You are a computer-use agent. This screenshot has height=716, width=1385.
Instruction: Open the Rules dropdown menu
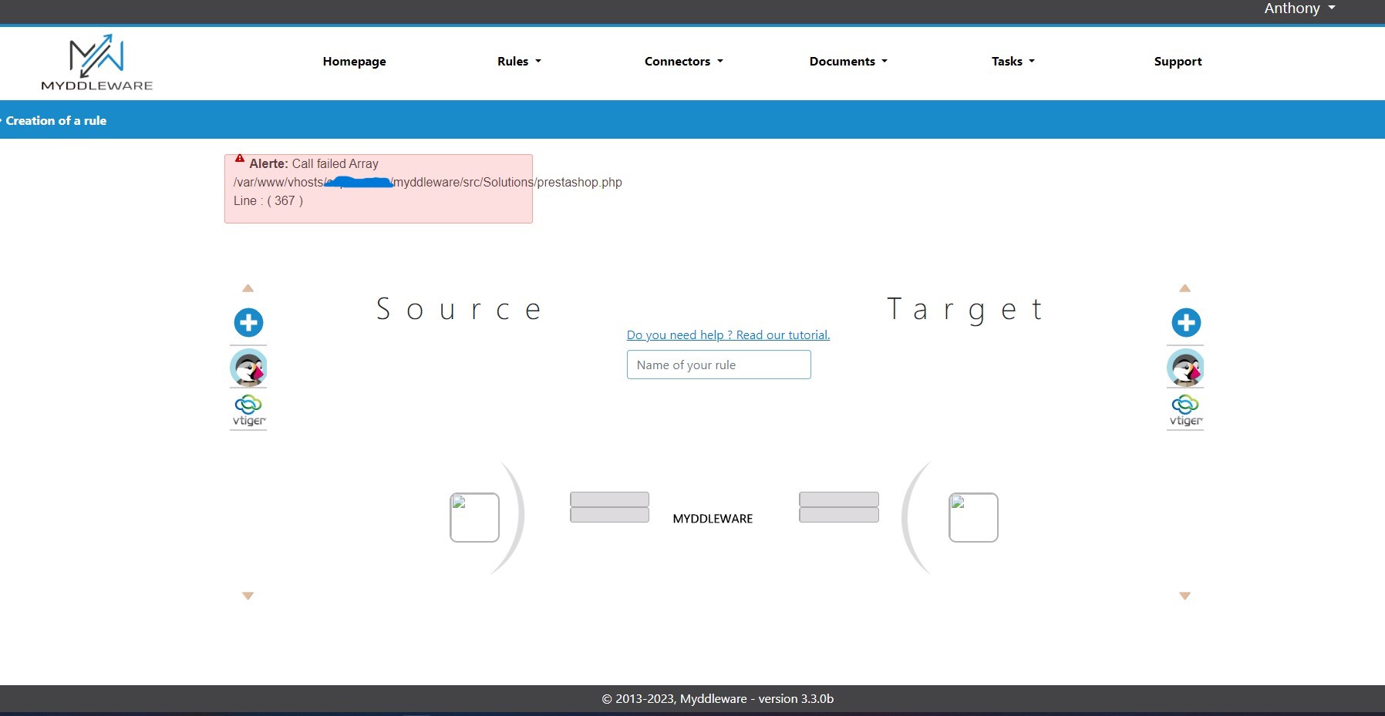[x=518, y=62]
